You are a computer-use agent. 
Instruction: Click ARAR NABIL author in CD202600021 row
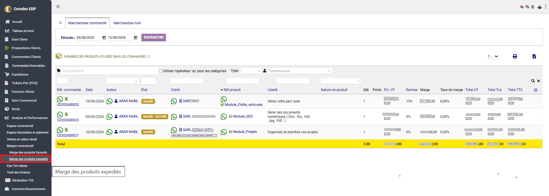click(x=129, y=132)
